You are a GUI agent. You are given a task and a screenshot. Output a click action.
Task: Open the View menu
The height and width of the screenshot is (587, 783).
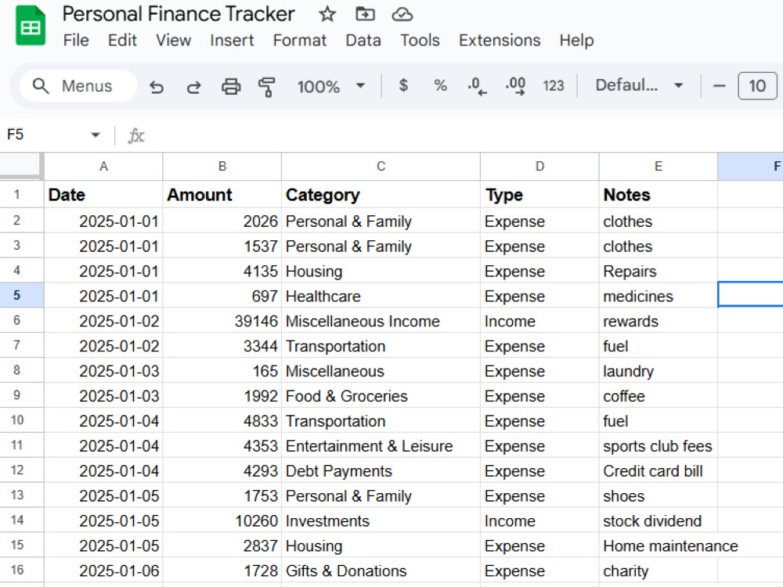(173, 41)
